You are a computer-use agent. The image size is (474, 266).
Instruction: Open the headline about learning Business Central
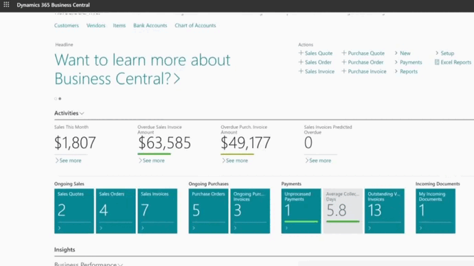pyautogui.click(x=142, y=69)
